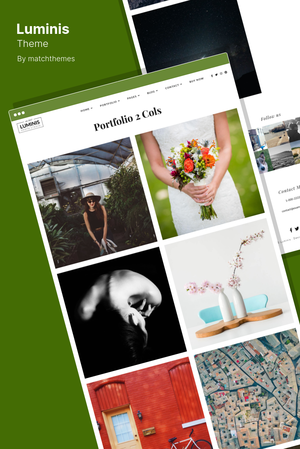This screenshot has width=300, height=449.
Task: Open the greenhouse woman portfolio photo
Action: (x=92, y=203)
